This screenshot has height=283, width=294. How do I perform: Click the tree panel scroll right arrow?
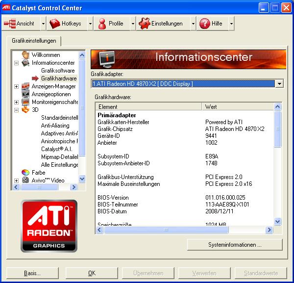click(x=73, y=187)
